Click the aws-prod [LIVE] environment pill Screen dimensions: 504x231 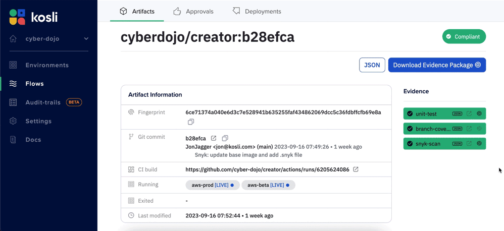click(213, 185)
